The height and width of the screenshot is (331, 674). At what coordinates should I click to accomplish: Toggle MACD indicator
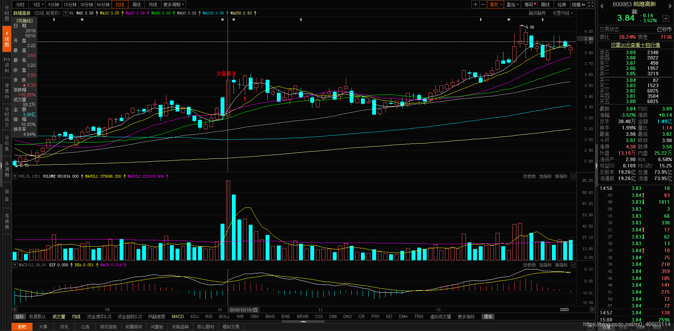178,317
